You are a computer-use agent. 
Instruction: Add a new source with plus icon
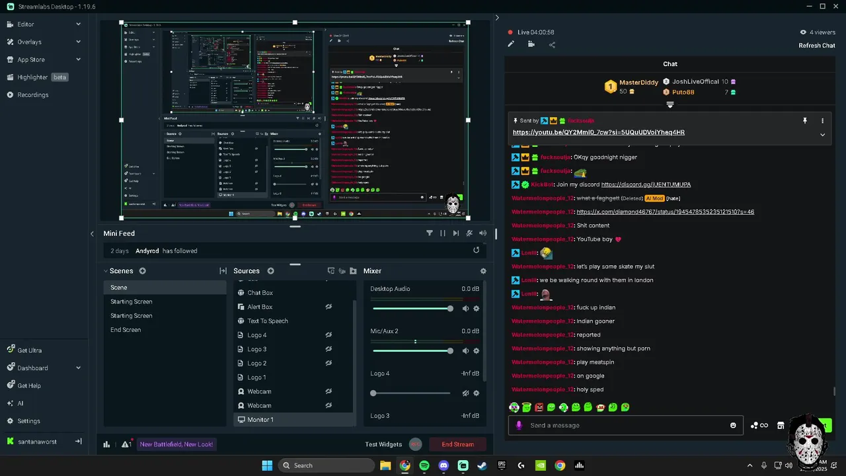[270, 271]
